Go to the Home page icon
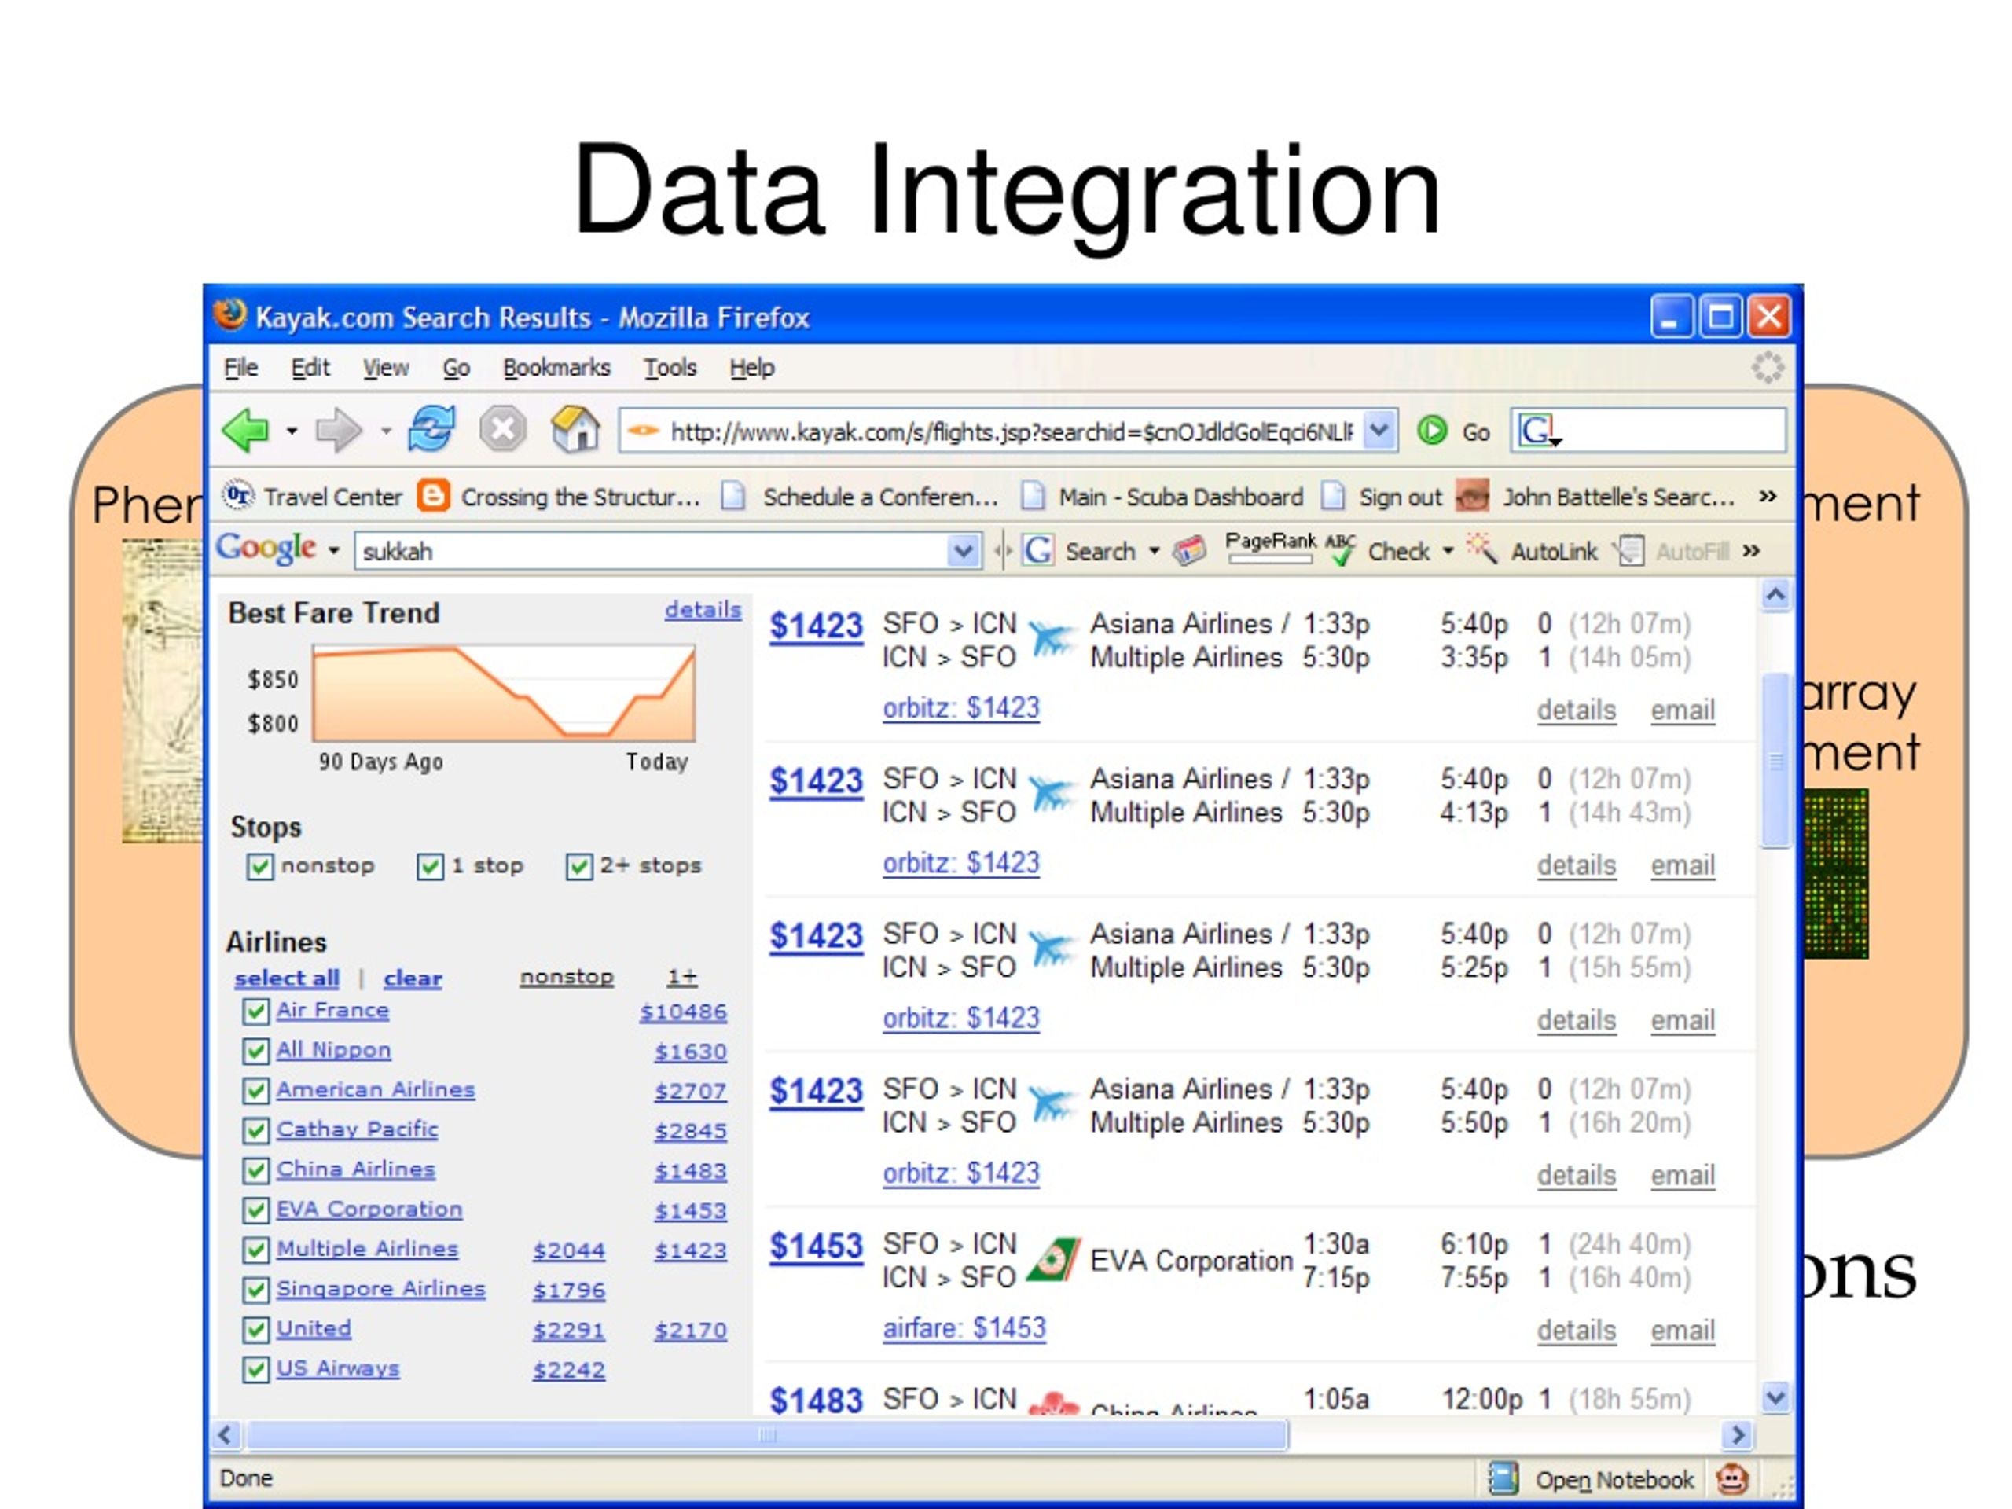Viewport: 2012px width, 1509px height. click(576, 429)
